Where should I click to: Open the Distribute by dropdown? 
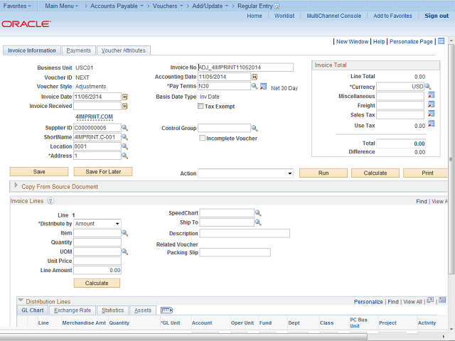pyautogui.click(x=97, y=224)
